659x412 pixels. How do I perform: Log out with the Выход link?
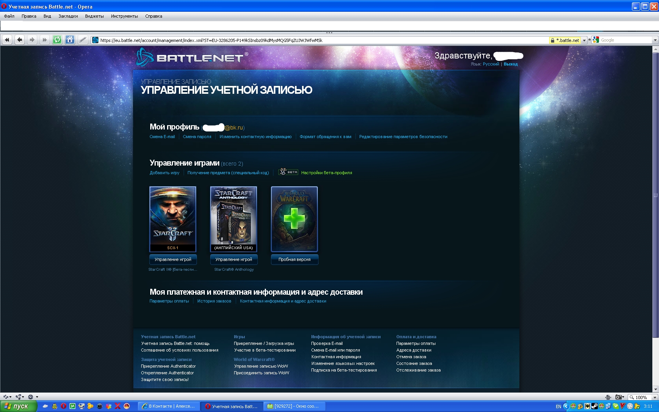click(511, 64)
